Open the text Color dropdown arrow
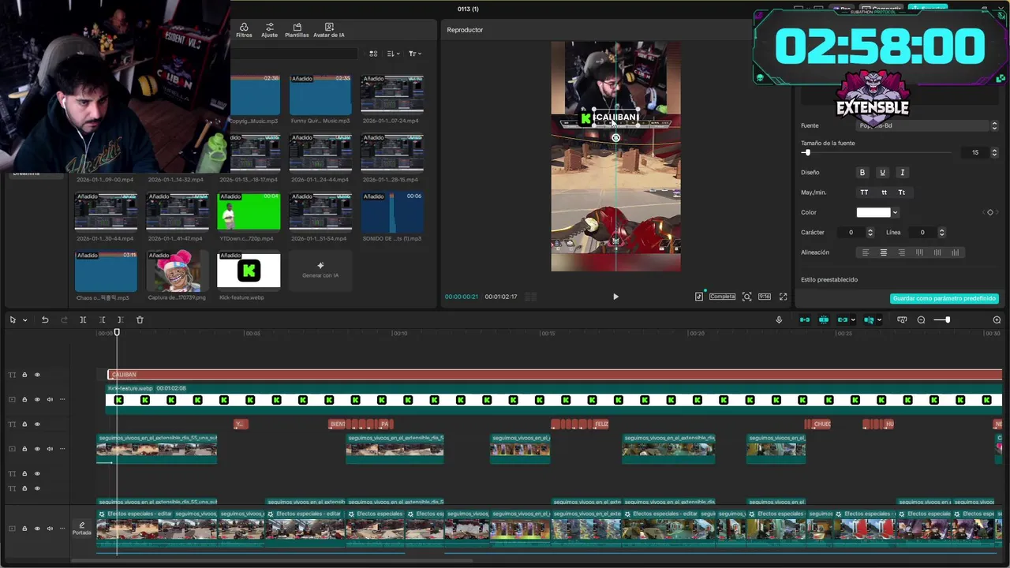Image resolution: width=1010 pixels, height=568 pixels. click(895, 212)
